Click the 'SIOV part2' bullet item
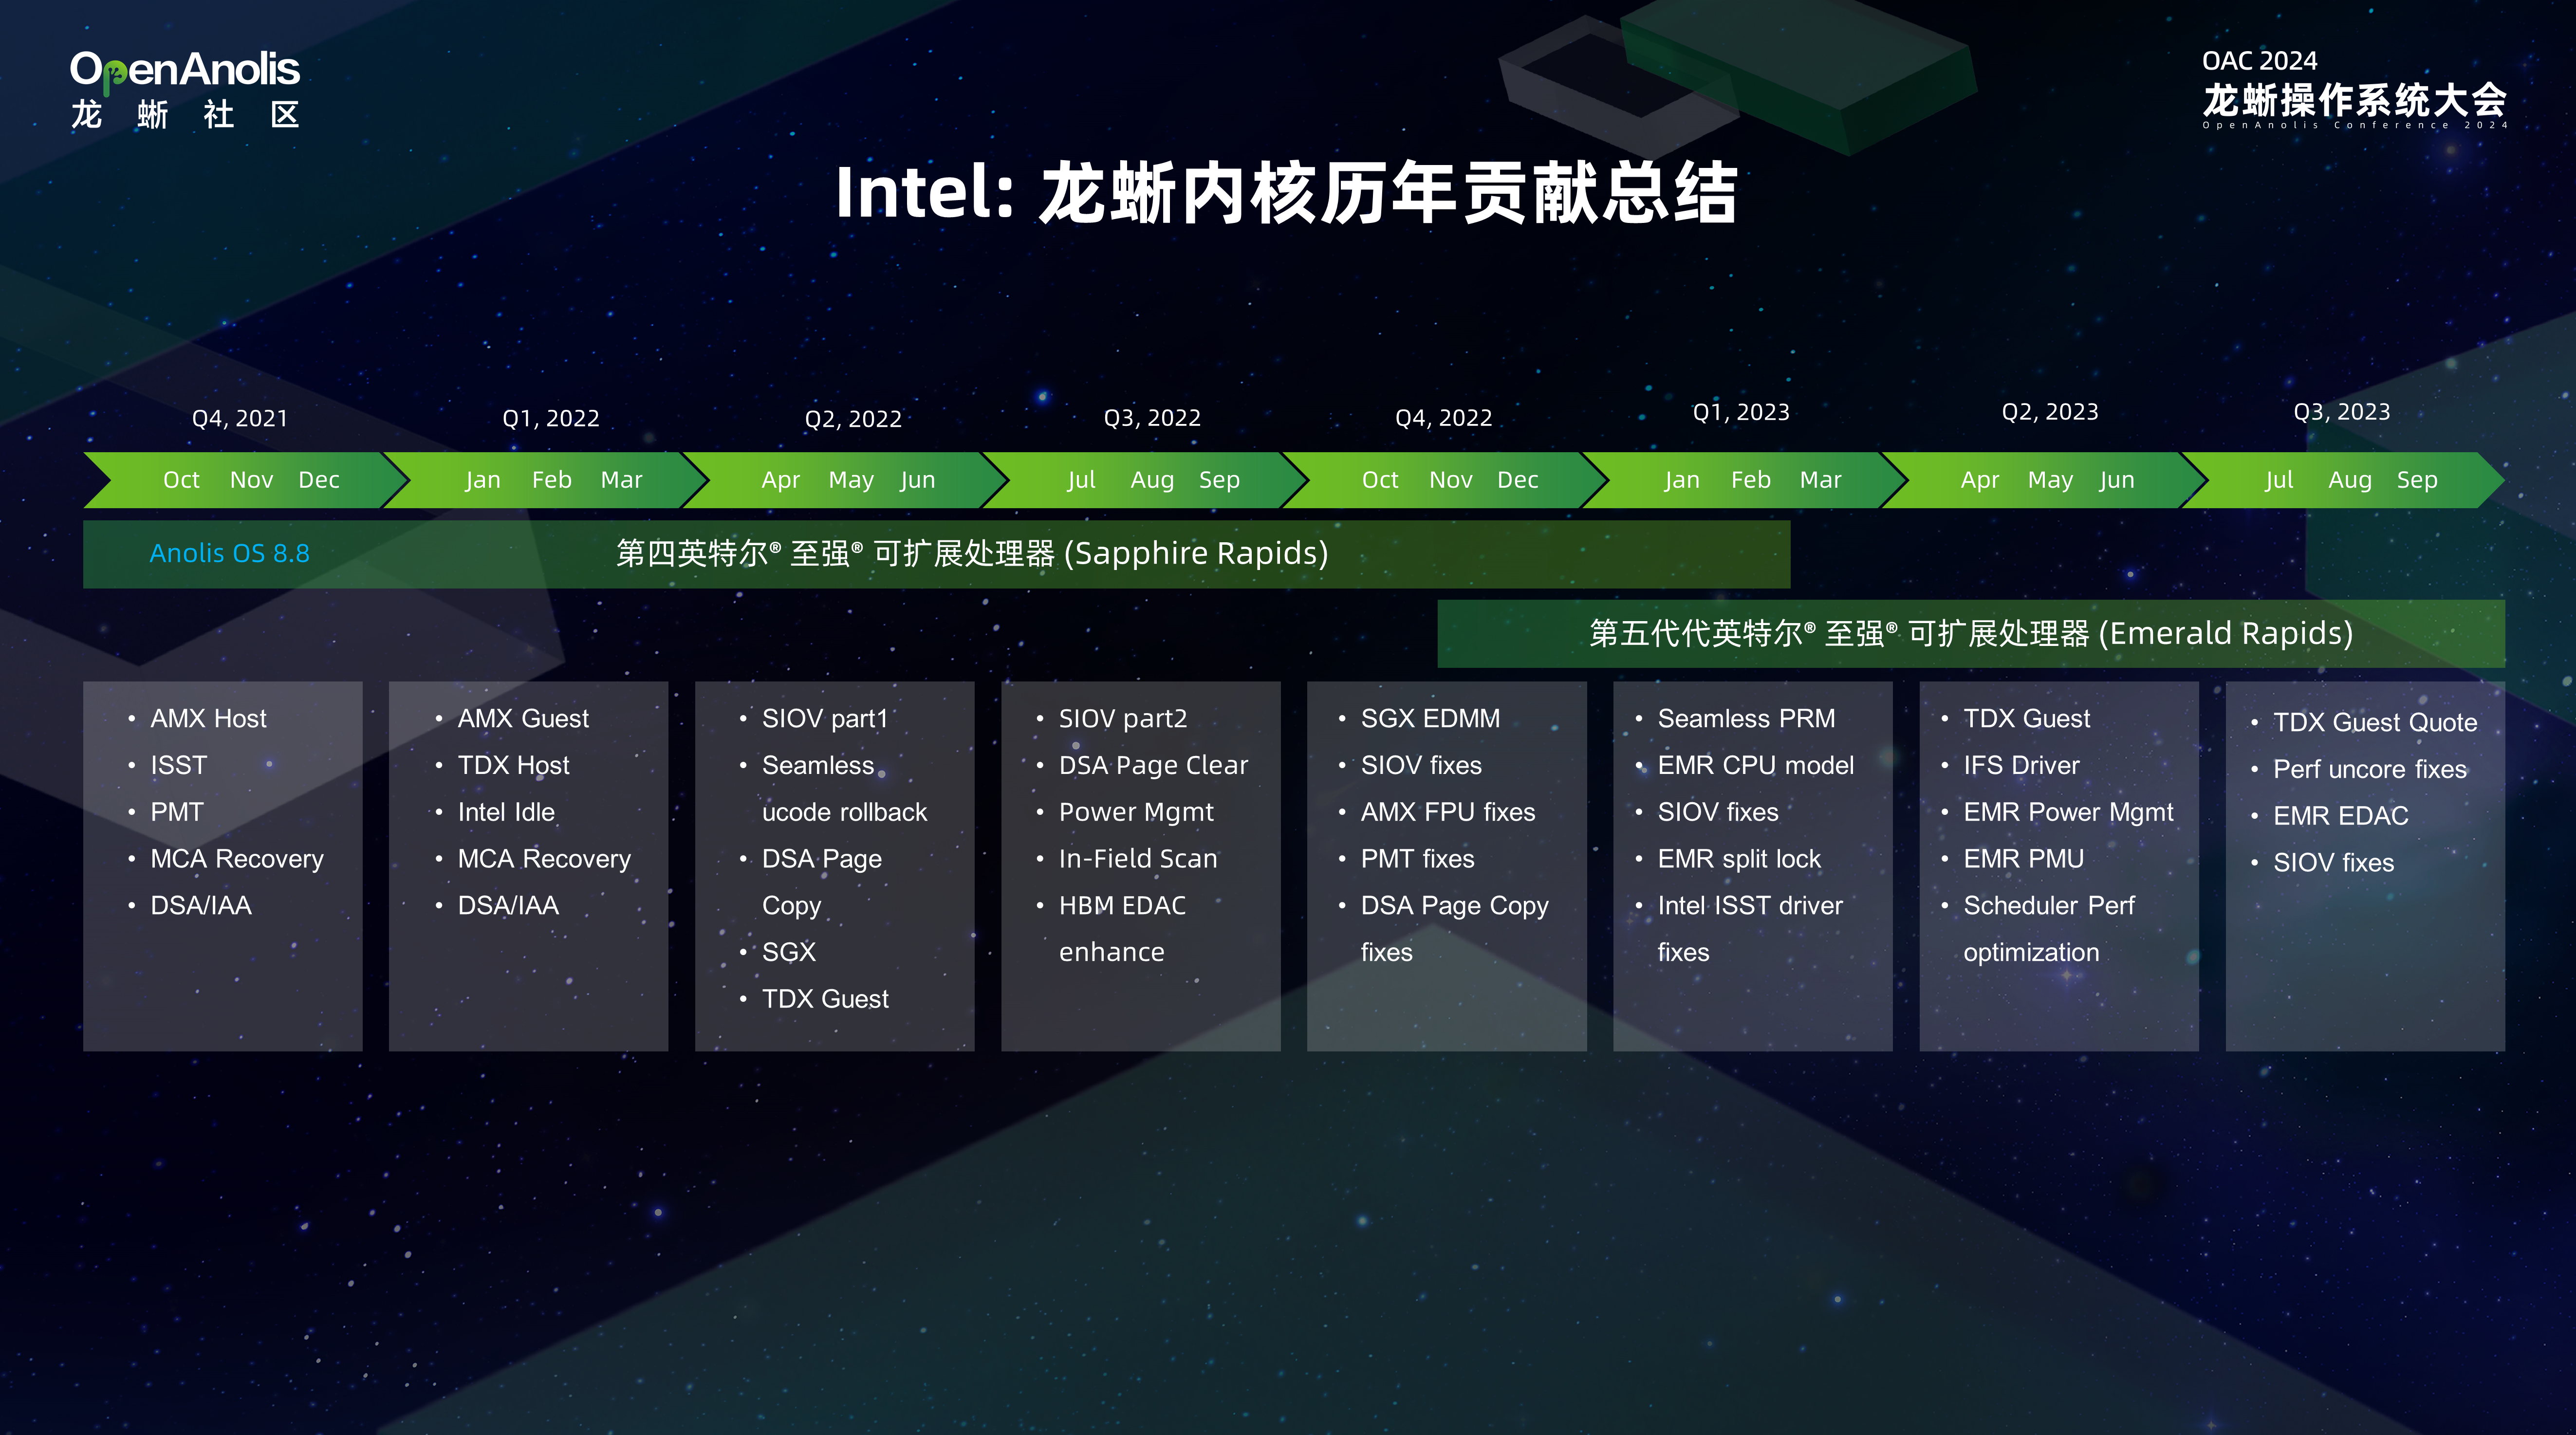 pyautogui.click(x=1123, y=718)
